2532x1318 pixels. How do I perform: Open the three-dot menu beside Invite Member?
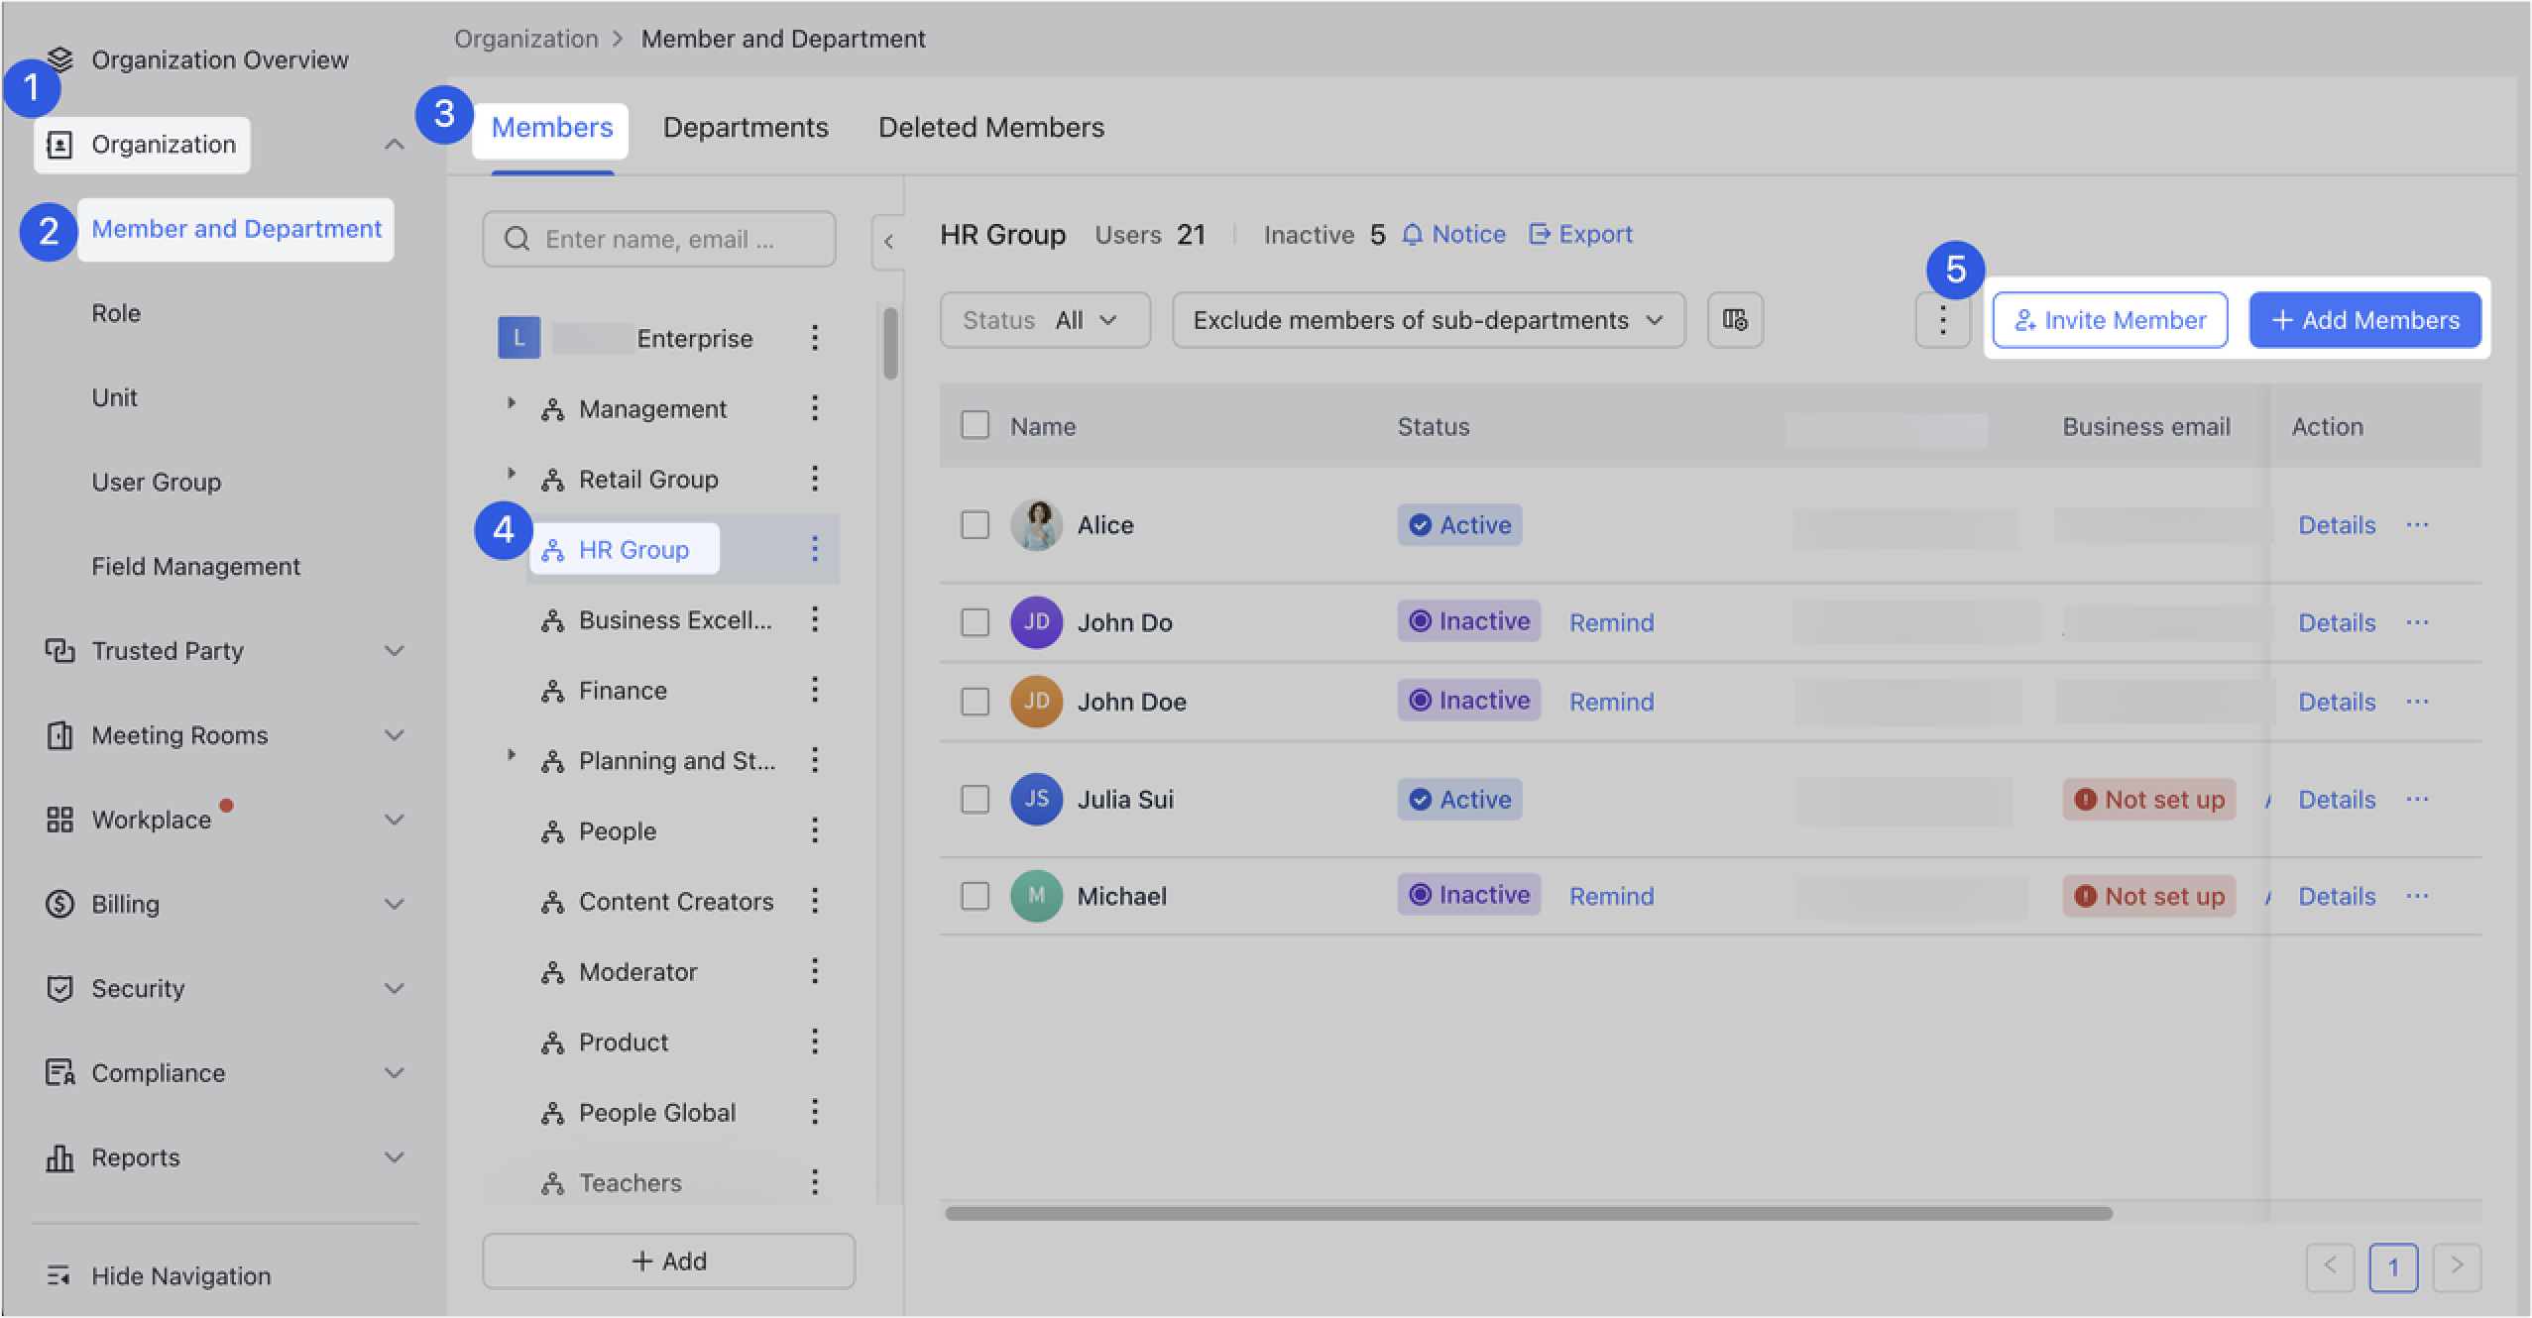click(x=1942, y=319)
